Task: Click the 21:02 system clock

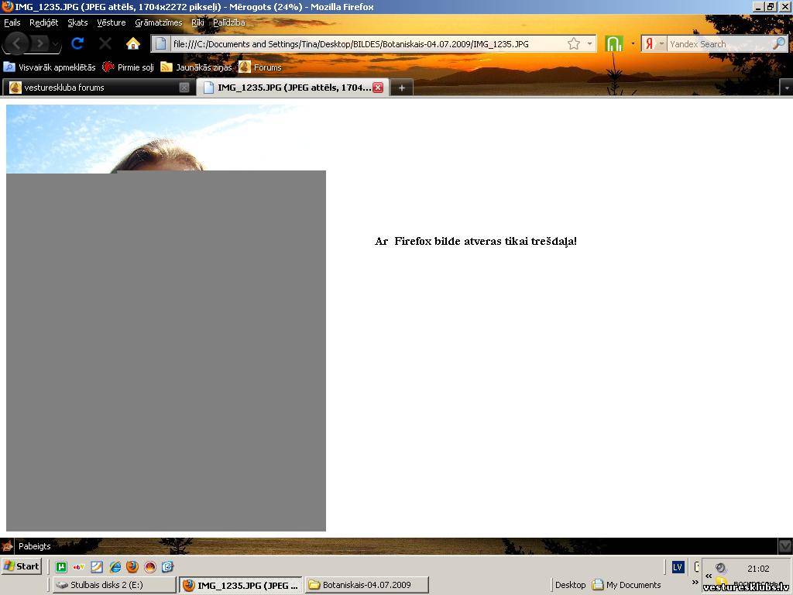Action: 758,569
